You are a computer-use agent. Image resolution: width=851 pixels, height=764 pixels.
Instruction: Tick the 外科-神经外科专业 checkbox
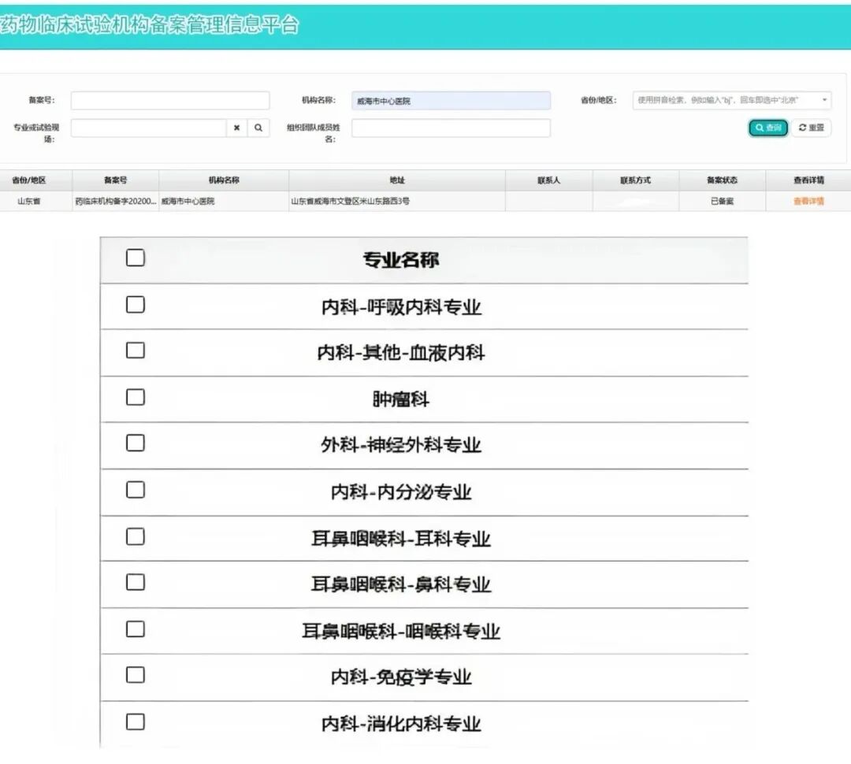tap(136, 443)
